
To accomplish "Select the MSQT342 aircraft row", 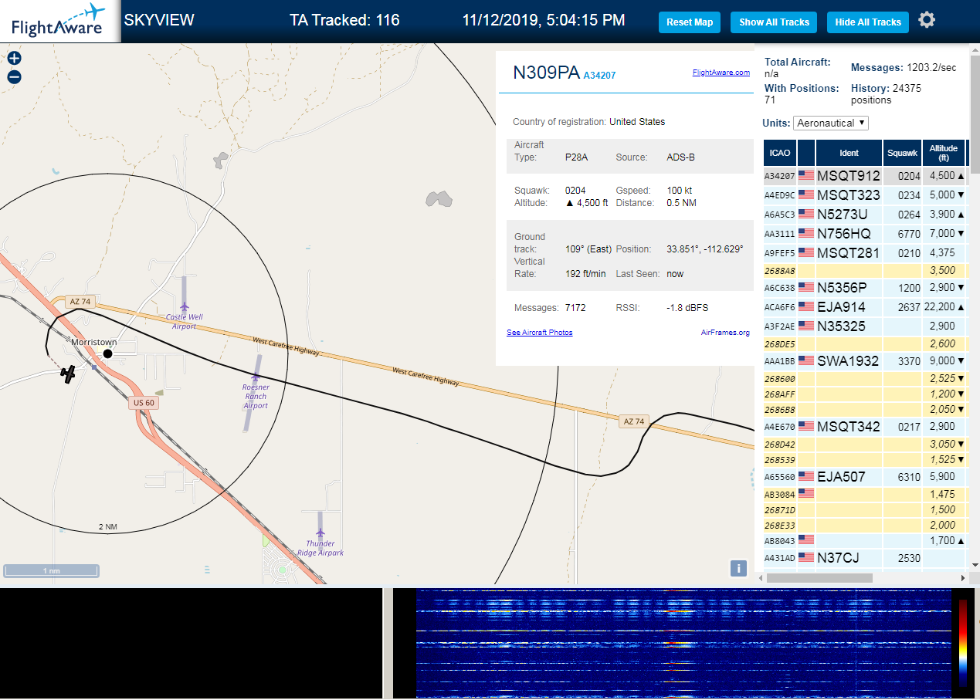I will pyautogui.click(x=865, y=427).
